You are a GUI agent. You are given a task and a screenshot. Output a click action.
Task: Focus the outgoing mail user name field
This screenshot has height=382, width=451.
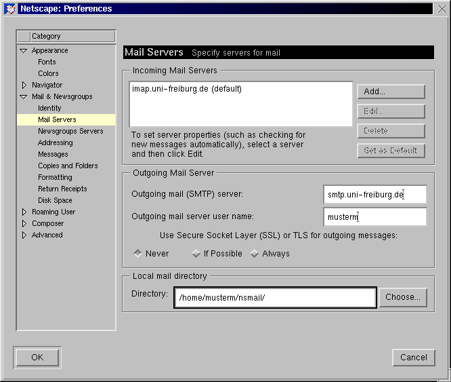pos(374,216)
